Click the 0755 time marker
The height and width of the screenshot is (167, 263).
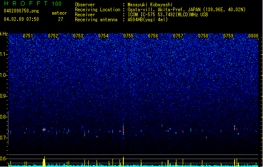pyautogui.click(x=128, y=36)
